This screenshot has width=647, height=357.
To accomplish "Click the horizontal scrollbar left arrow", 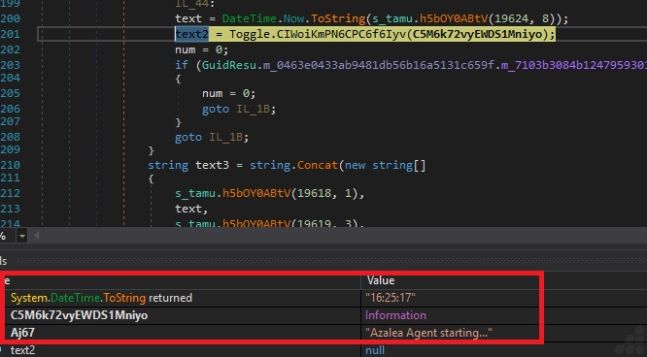I will pos(36,236).
